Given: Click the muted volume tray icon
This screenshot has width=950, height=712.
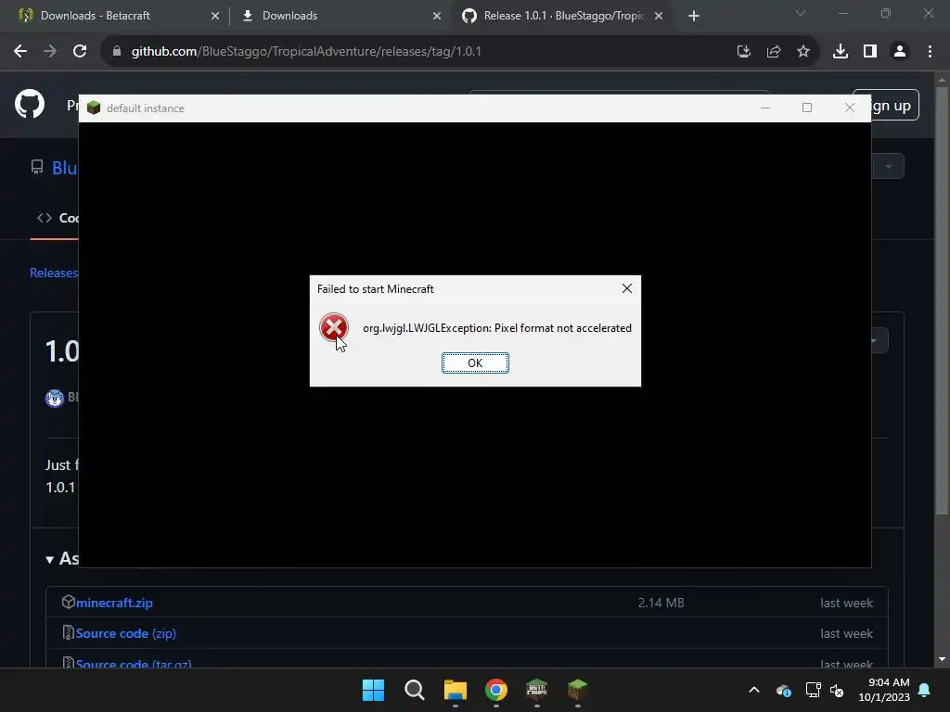Looking at the screenshot, I should coord(837,690).
